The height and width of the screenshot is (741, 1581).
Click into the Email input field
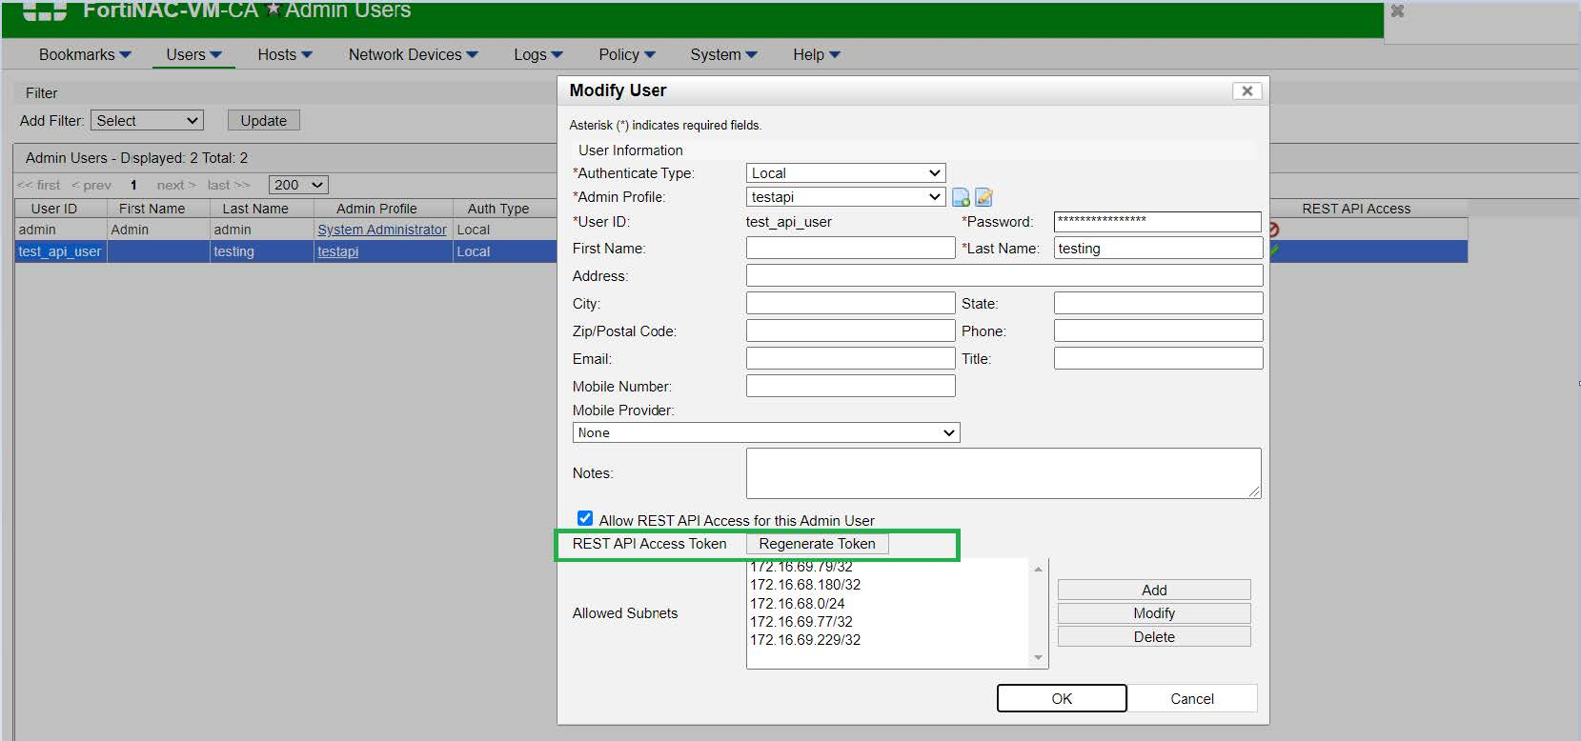(x=850, y=358)
